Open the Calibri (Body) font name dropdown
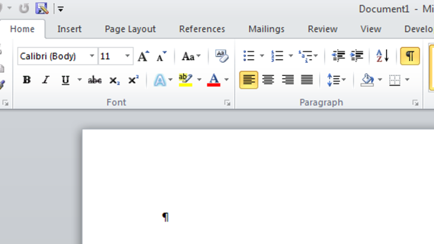The height and width of the screenshot is (244, 434). [x=92, y=56]
